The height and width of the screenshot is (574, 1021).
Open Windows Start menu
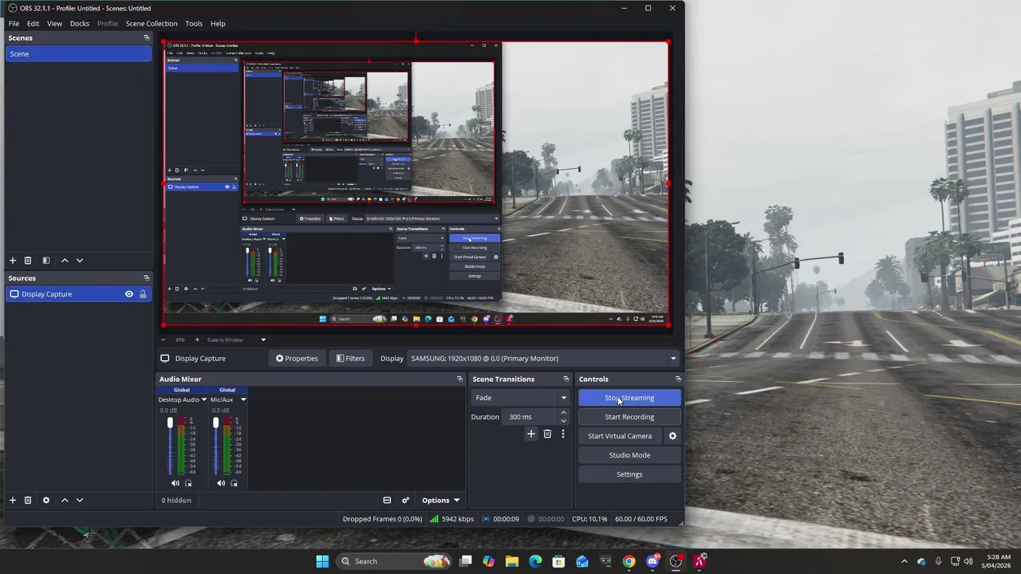(322, 561)
